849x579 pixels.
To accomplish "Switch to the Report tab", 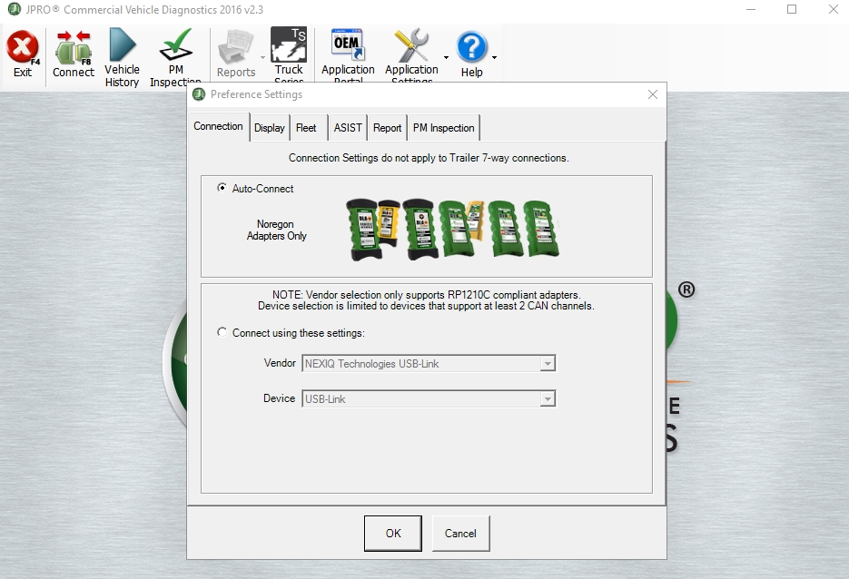I will 387,128.
